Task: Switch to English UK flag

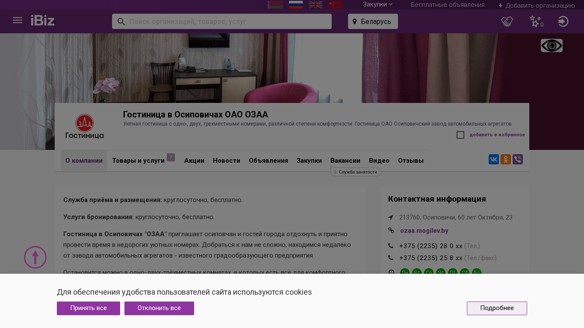Action: click(x=316, y=5)
